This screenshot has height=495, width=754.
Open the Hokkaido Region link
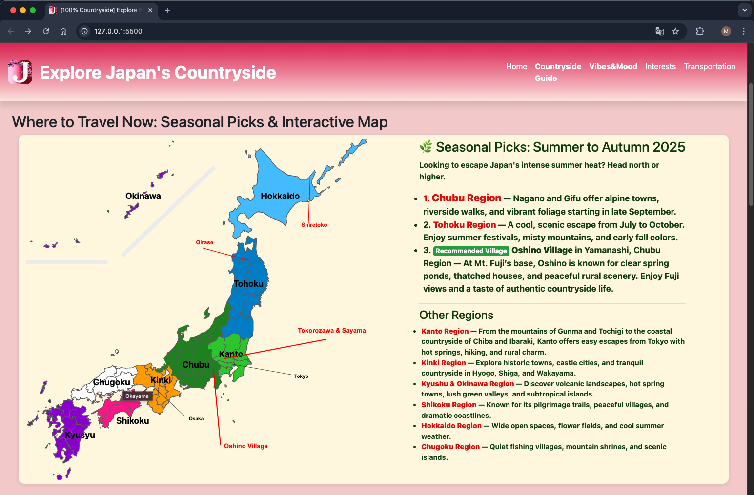[x=451, y=426]
